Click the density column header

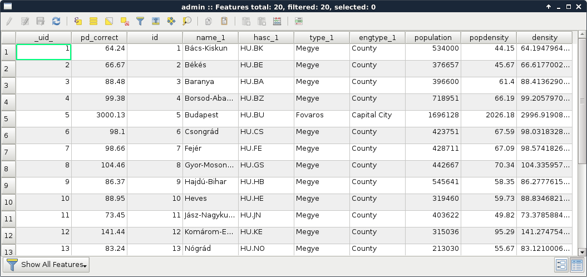pos(545,37)
